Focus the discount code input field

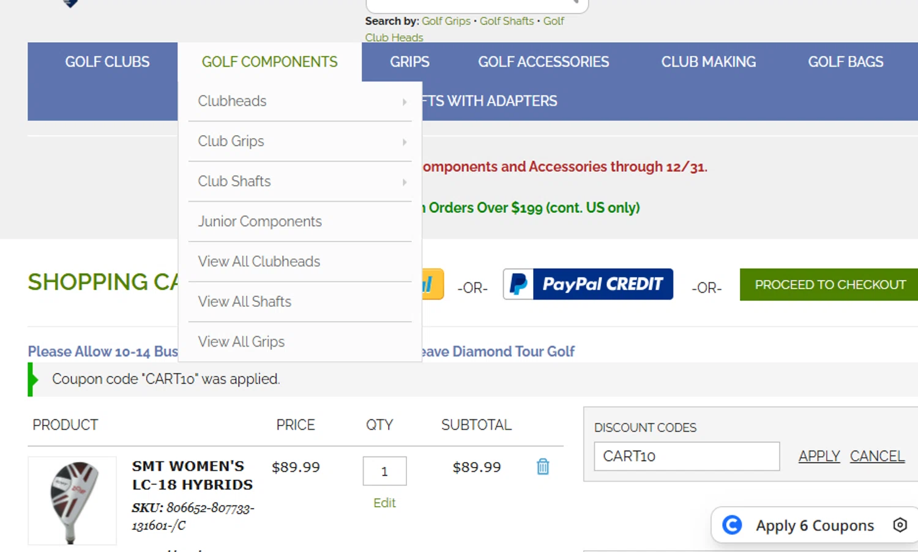coord(687,456)
